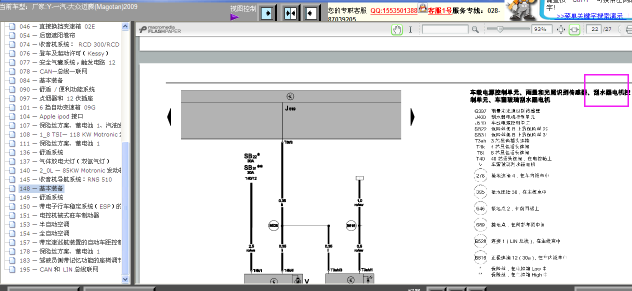
Task: Select 145 — 收音机导航系统 RNS 510
Action: 66,179
